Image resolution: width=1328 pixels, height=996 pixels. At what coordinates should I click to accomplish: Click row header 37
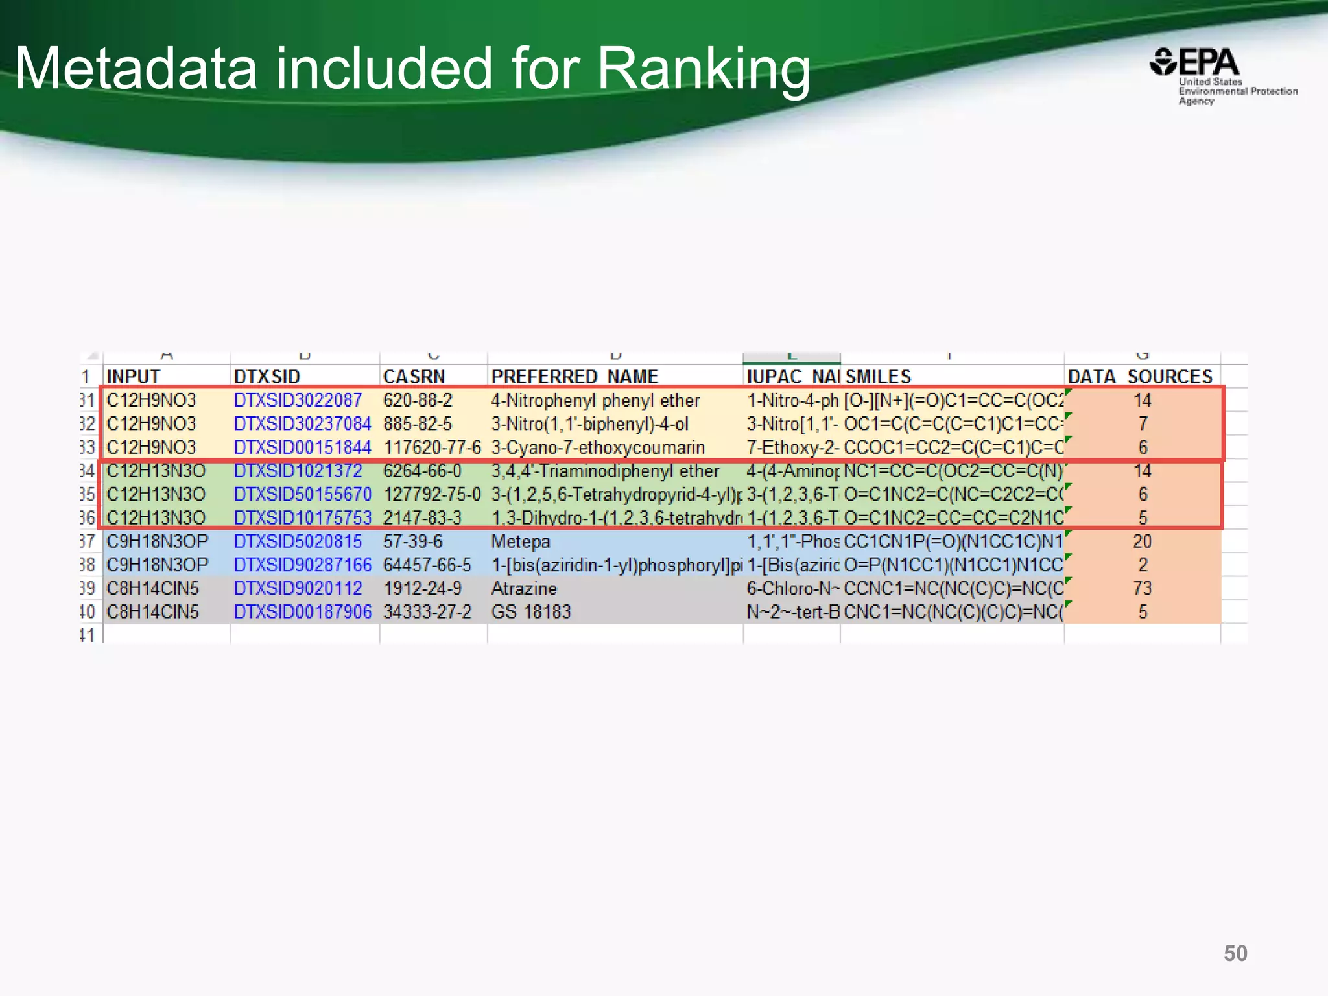91,541
